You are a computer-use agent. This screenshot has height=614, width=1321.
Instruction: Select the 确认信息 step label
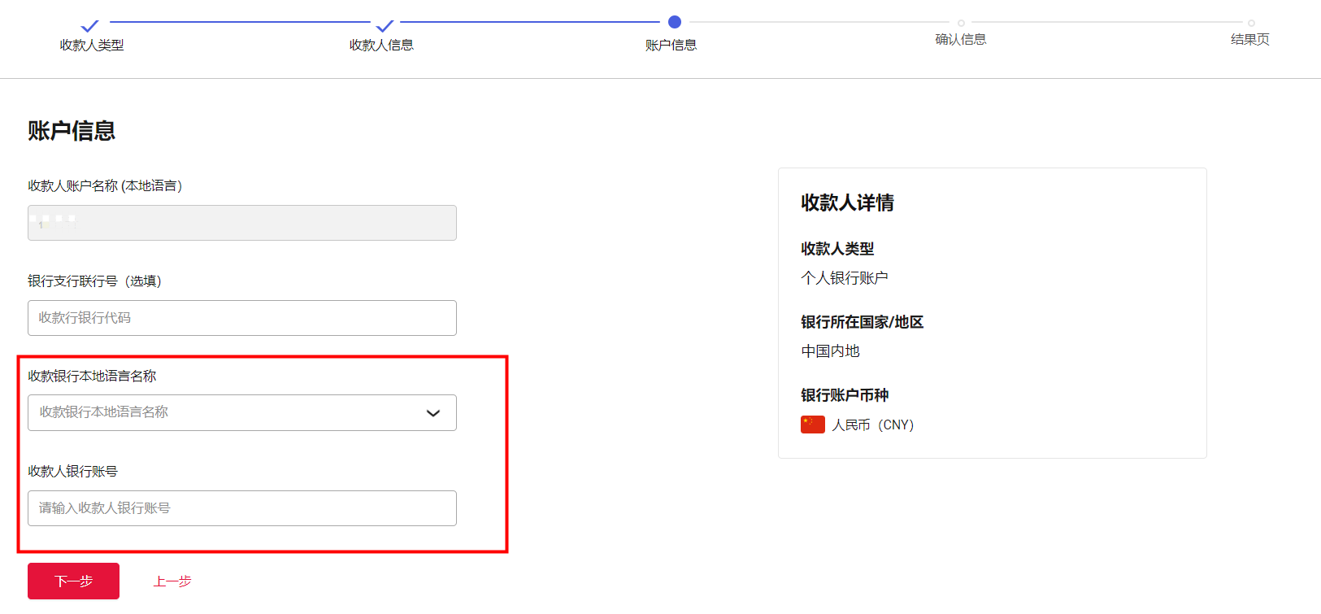click(x=961, y=39)
